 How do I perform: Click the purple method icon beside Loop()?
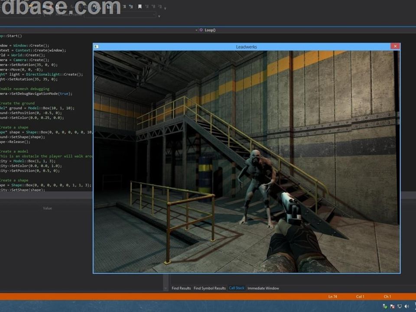click(x=201, y=30)
